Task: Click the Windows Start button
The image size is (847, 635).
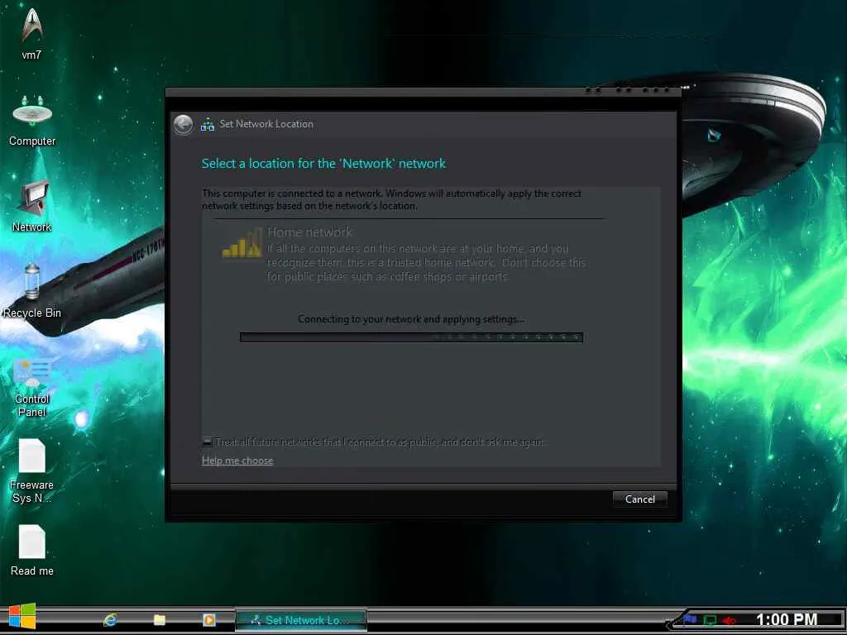Action: (x=22, y=616)
